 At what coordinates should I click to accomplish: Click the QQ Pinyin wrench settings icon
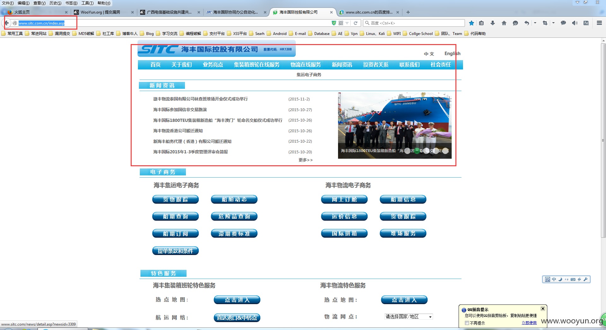pyautogui.click(x=585, y=279)
